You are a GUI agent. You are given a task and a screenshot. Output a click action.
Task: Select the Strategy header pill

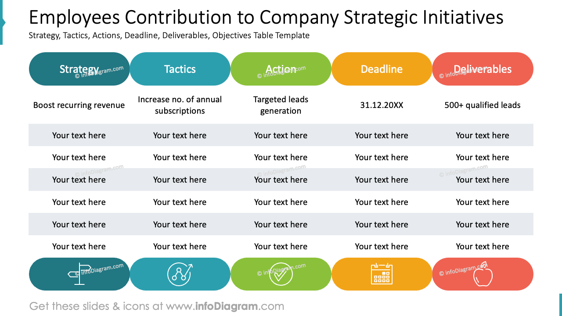pos(79,69)
